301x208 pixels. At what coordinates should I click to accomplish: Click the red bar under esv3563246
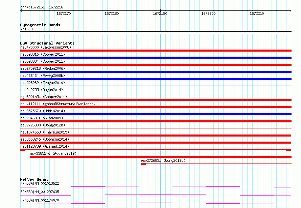pos(156,143)
